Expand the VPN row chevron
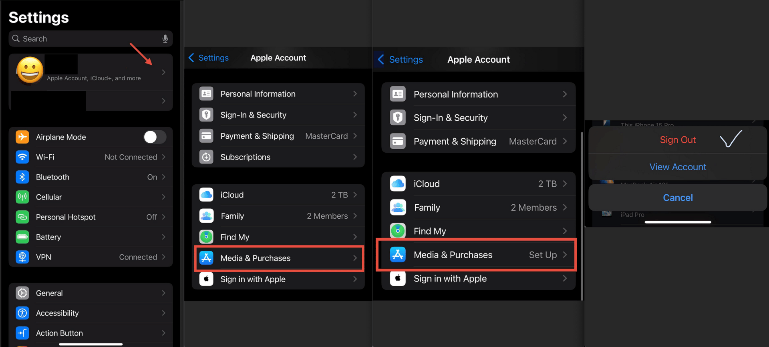The image size is (769, 347). click(x=163, y=257)
